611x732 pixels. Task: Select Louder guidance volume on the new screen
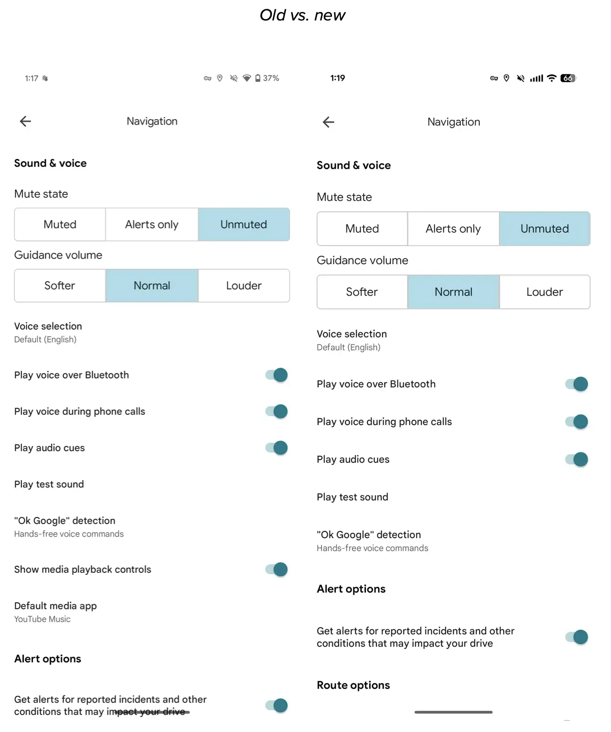pyautogui.click(x=544, y=292)
